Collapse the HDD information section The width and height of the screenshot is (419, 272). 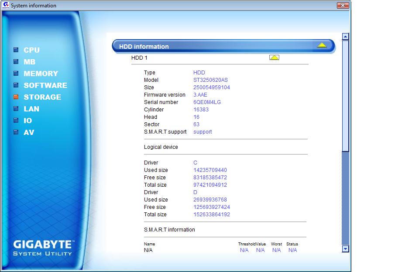pos(322,45)
